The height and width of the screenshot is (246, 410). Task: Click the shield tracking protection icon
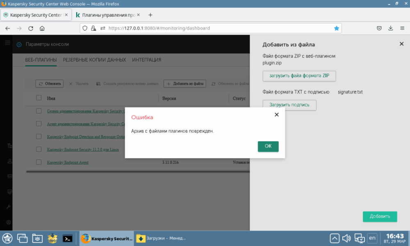[x=85, y=28]
